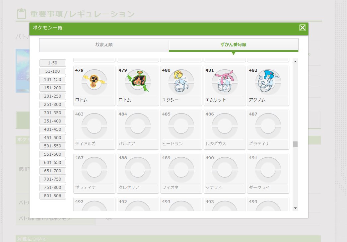The width and height of the screenshot is (347, 242).
Task: Select the greyed-out 491 ダークライ card
Action: 268,173
